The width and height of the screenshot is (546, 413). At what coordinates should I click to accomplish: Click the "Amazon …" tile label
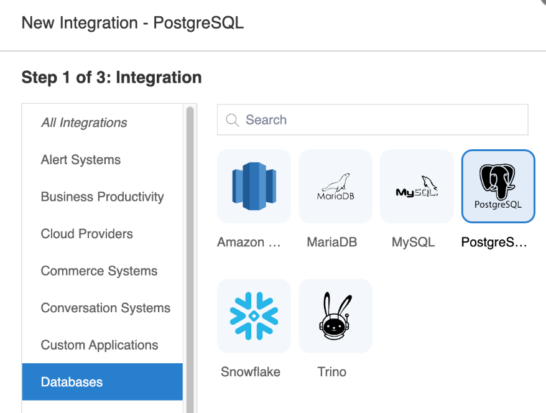coord(249,242)
